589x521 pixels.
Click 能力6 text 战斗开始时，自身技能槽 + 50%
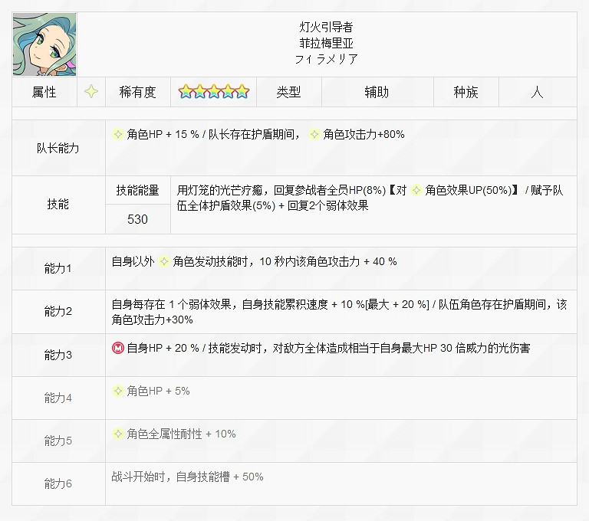coord(187,477)
